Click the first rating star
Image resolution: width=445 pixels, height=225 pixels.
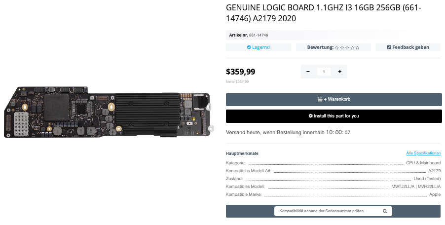[337, 48]
